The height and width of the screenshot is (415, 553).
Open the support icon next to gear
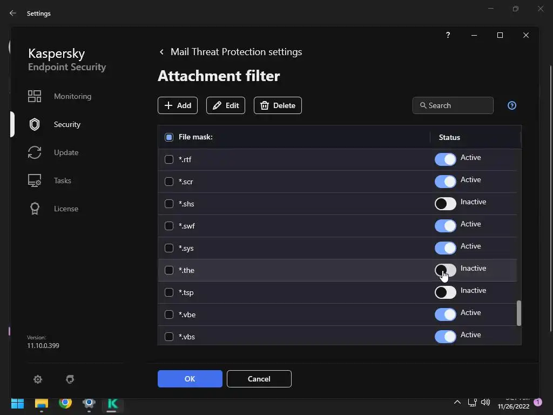70,379
